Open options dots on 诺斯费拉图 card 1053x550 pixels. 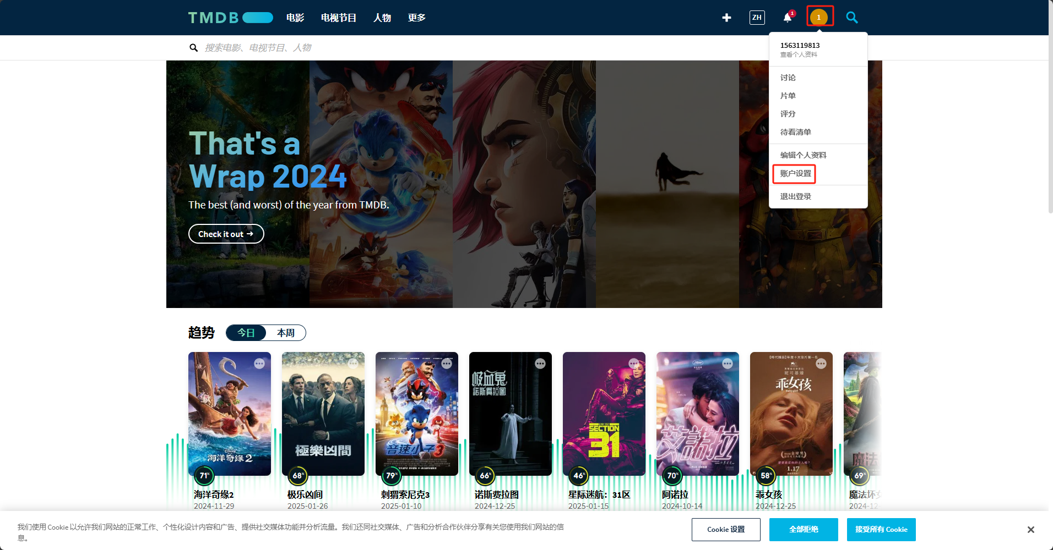540,364
